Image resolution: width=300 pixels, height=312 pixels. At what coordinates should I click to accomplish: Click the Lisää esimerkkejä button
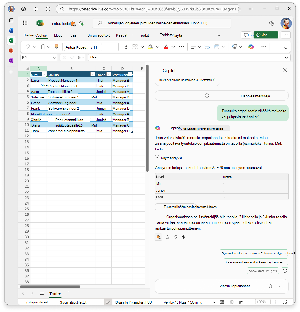(x=222, y=96)
